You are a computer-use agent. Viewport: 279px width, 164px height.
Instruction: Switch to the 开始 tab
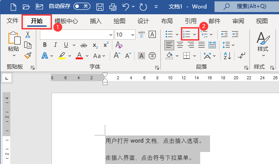coord(37,21)
